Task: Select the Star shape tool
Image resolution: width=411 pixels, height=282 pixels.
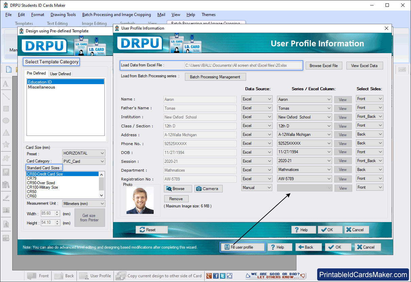Action: coord(6,144)
